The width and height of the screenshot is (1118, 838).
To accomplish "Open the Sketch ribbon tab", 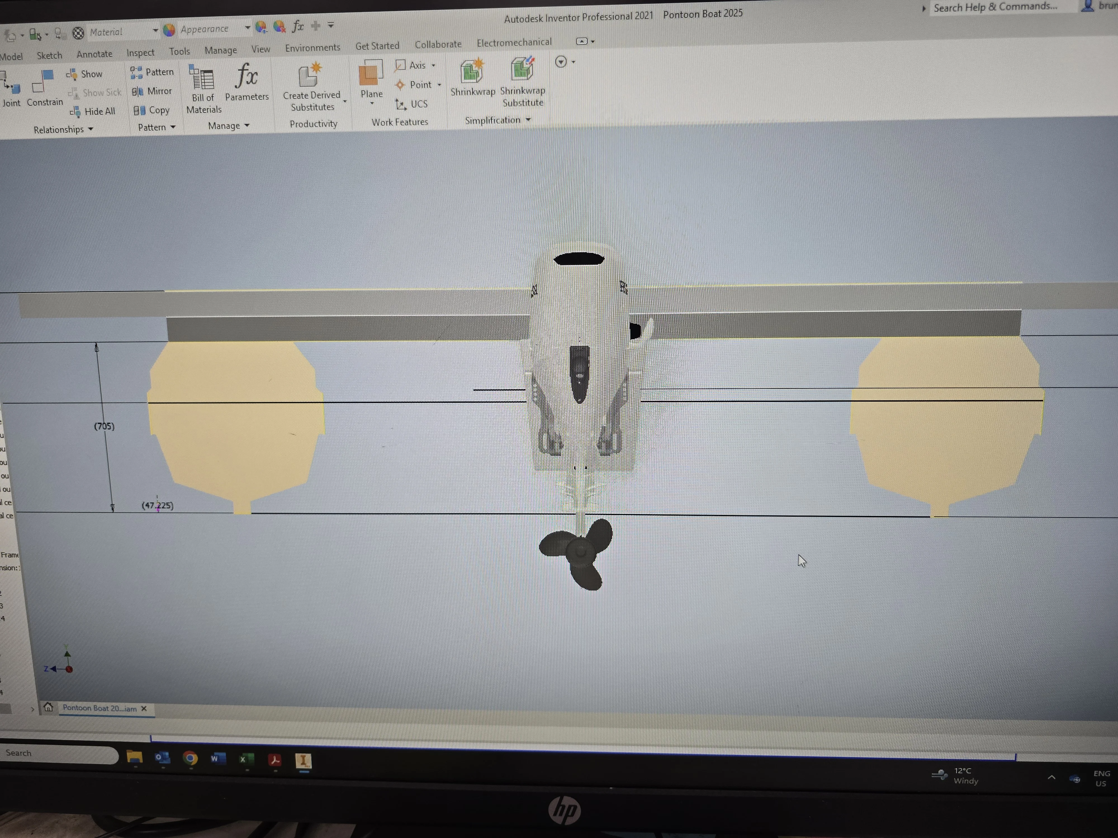I will 49,55.
